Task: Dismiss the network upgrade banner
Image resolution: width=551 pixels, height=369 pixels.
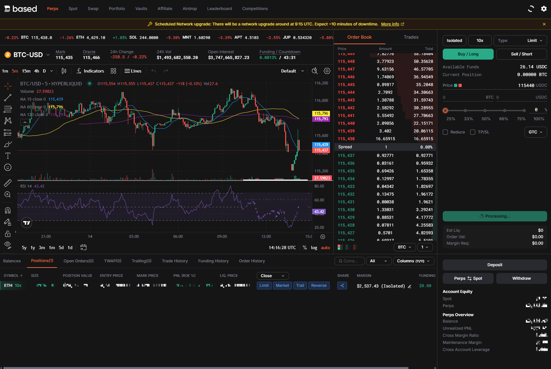Action: pyautogui.click(x=544, y=24)
